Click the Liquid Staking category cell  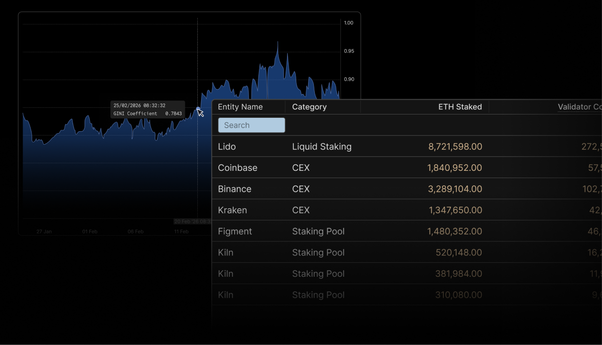[x=322, y=146]
